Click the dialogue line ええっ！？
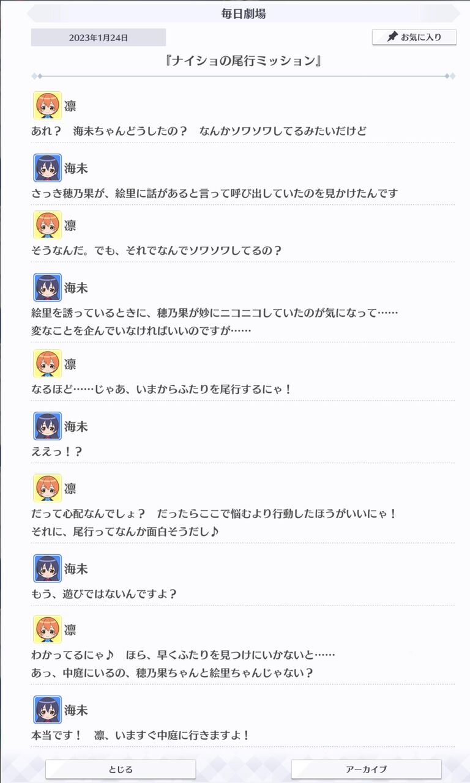The image size is (470, 783). click(x=56, y=451)
